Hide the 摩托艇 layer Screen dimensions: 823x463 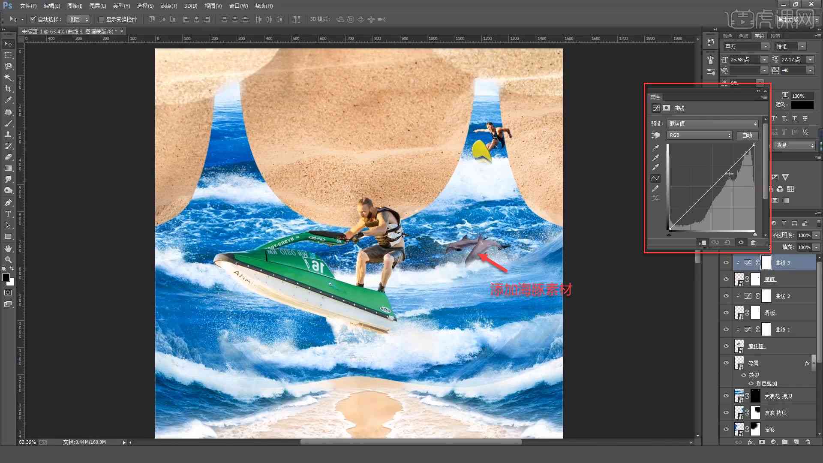[x=726, y=346]
